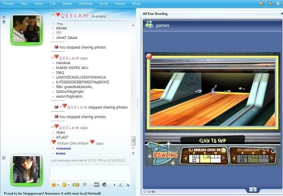Collapse the contact's display picture
Screen dimensions: 283x196
tap(4, 16)
